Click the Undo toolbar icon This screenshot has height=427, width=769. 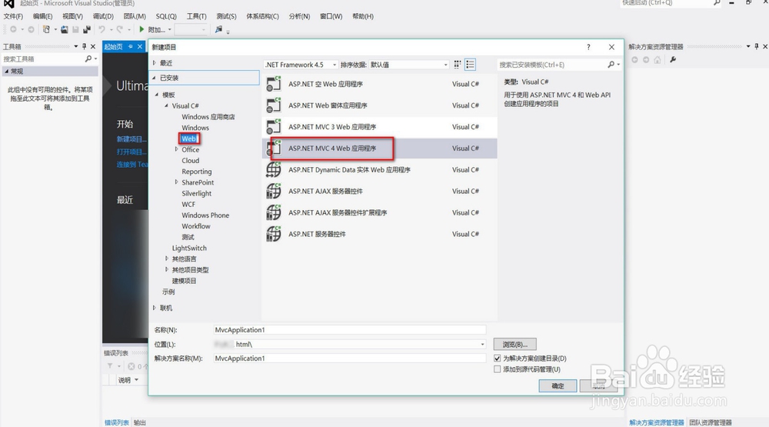102,29
